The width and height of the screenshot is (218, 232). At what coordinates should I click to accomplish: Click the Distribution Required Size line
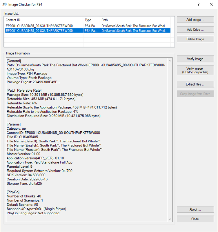54,116
